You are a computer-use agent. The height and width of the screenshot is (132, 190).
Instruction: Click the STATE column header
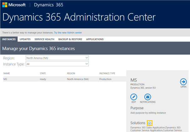(x=43, y=73)
